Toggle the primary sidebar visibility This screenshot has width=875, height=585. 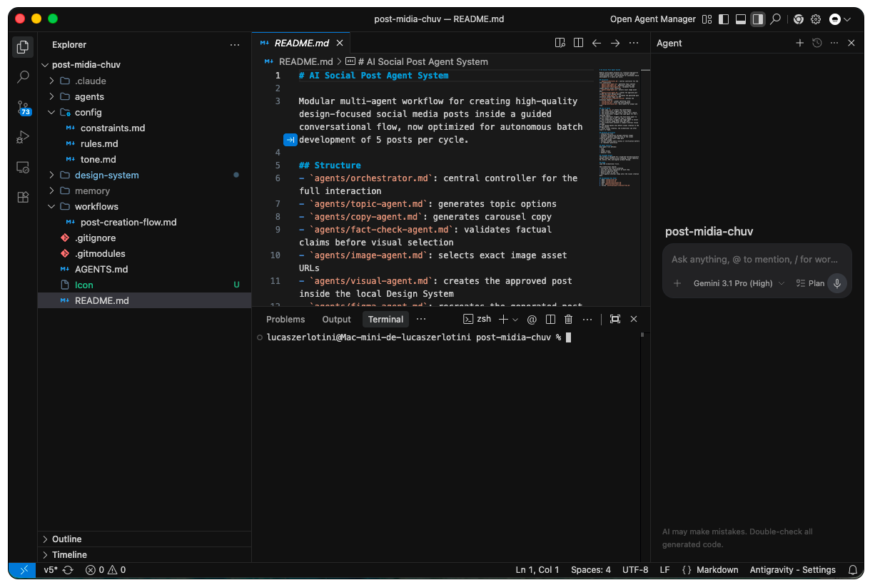(724, 19)
